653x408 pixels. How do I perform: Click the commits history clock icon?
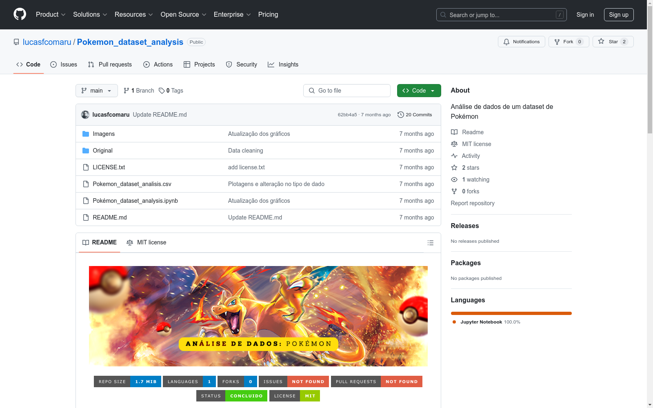click(401, 115)
